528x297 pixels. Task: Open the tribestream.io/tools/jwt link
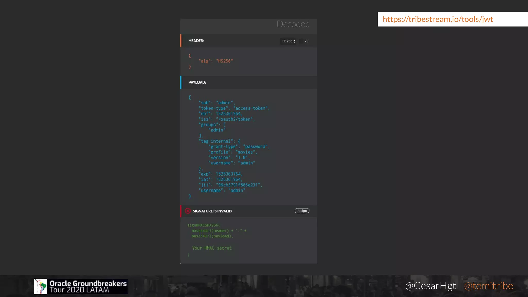point(438,19)
